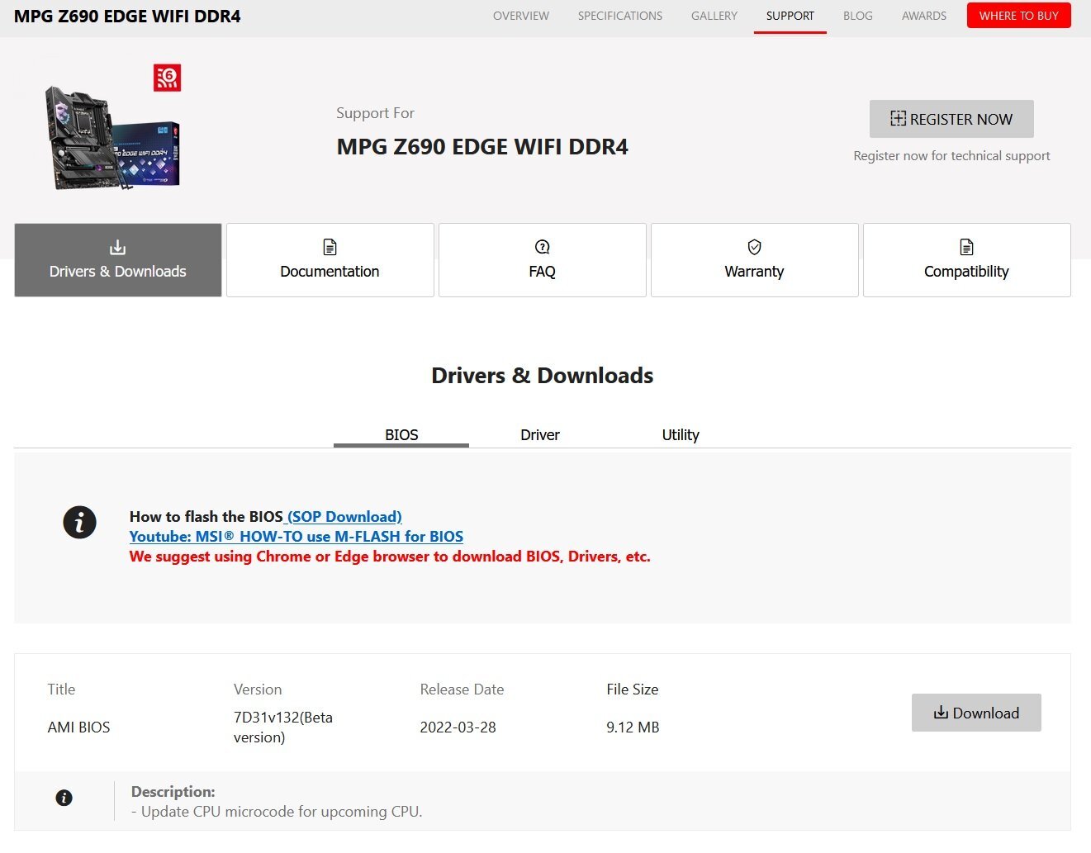Open the Warranty card
The width and height of the screenshot is (1091, 853).
[755, 260]
